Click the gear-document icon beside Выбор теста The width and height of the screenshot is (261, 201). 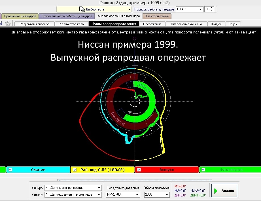pyautogui.click(x=82, y=9)
